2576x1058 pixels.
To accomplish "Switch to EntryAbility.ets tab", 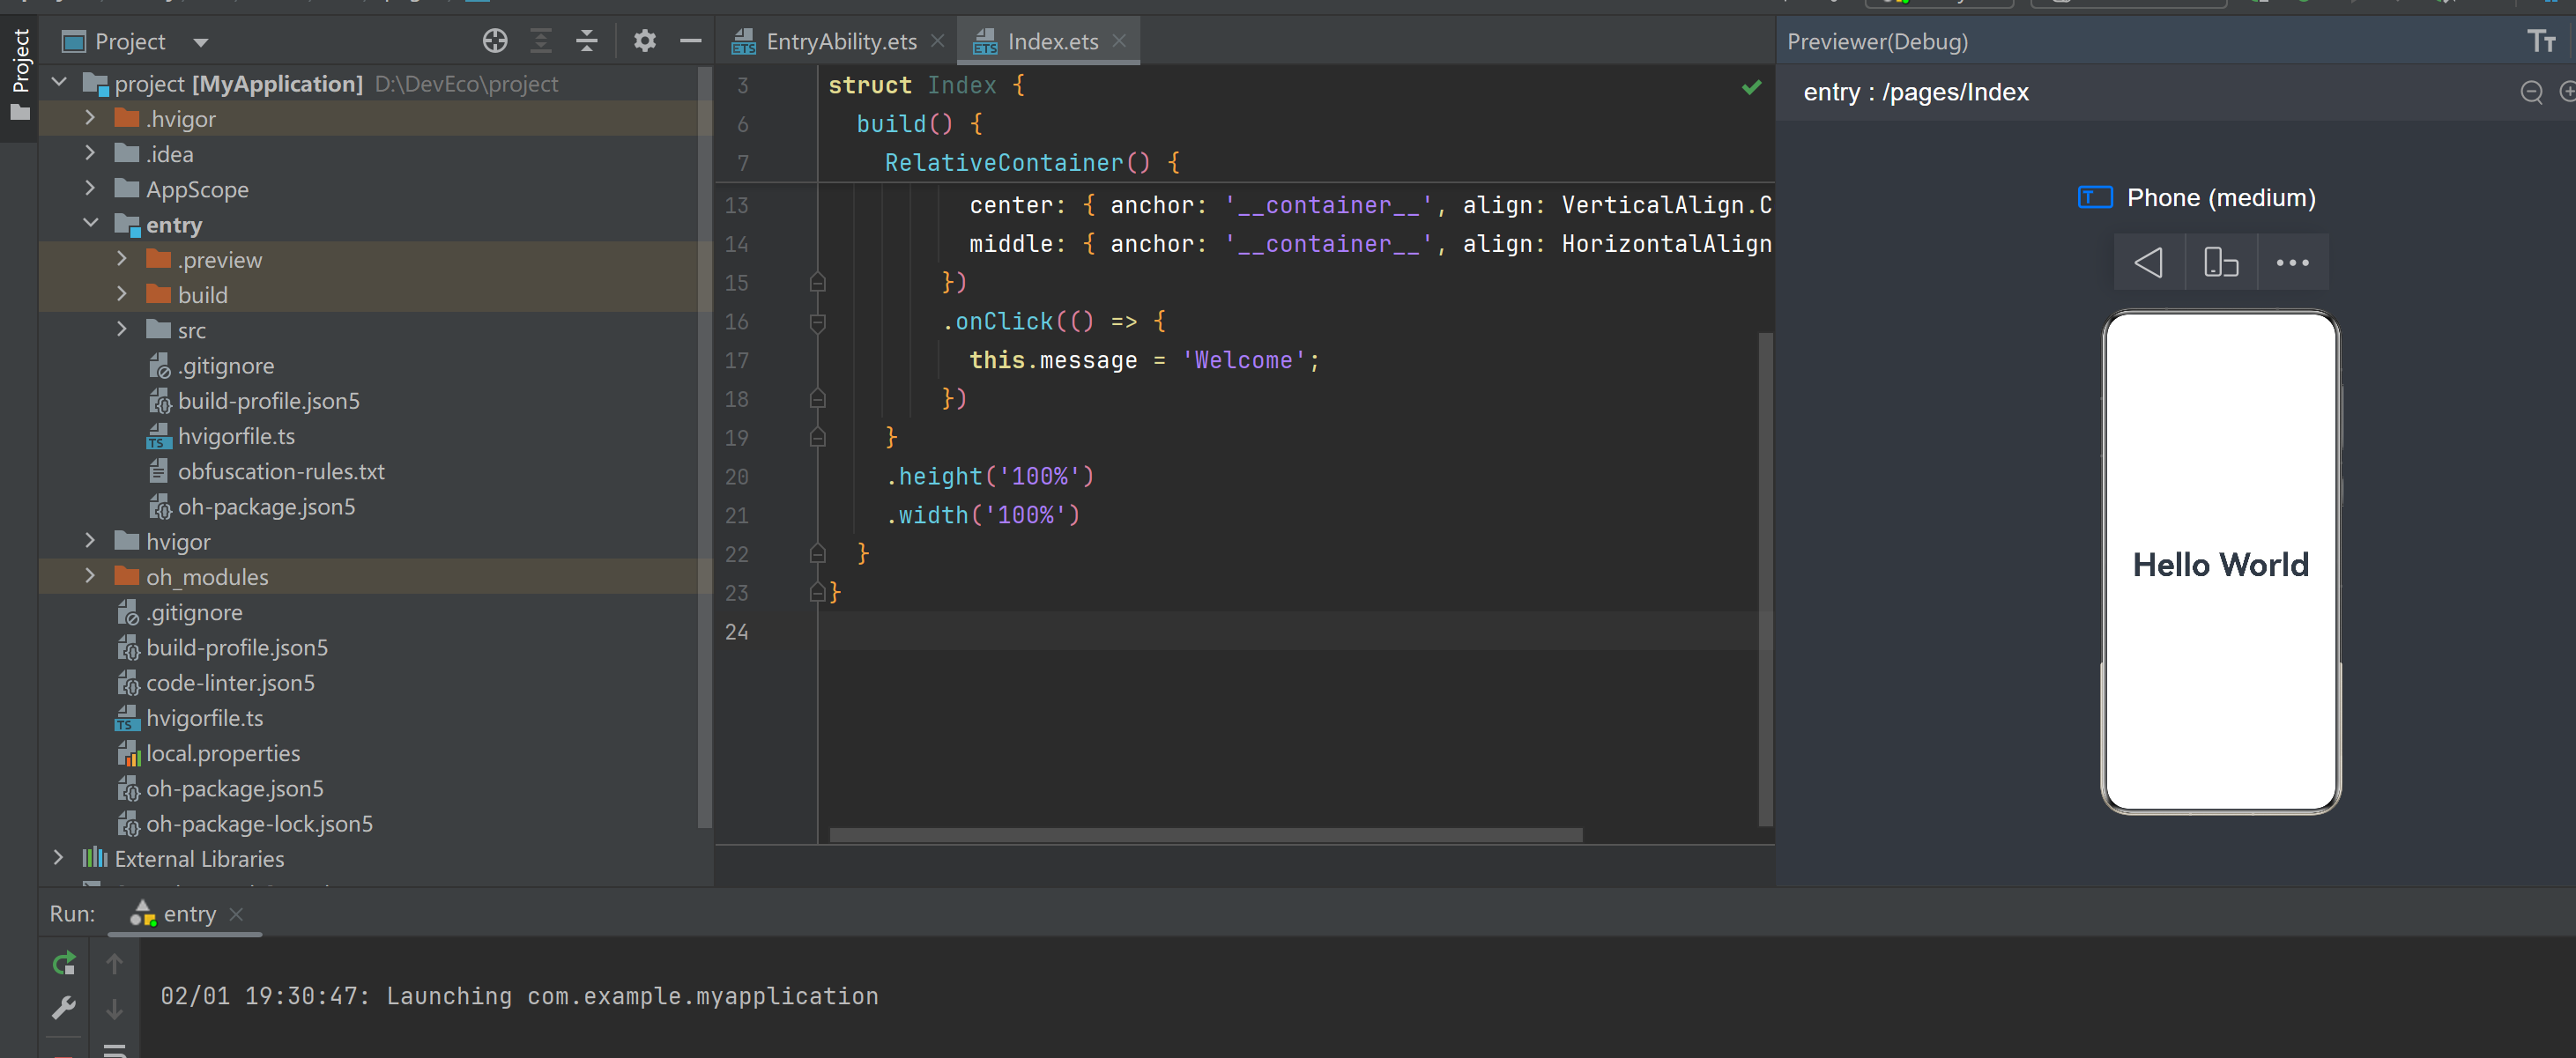I will click(840, 41).
